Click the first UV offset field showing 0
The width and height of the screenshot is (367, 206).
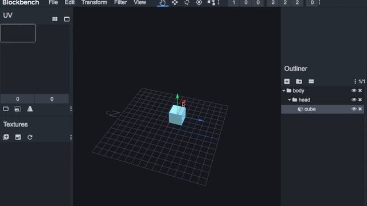pyautogui.click(x=18, y=99)
